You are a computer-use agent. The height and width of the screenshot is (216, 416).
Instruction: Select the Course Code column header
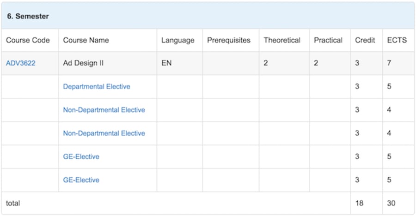pos(28,40)
